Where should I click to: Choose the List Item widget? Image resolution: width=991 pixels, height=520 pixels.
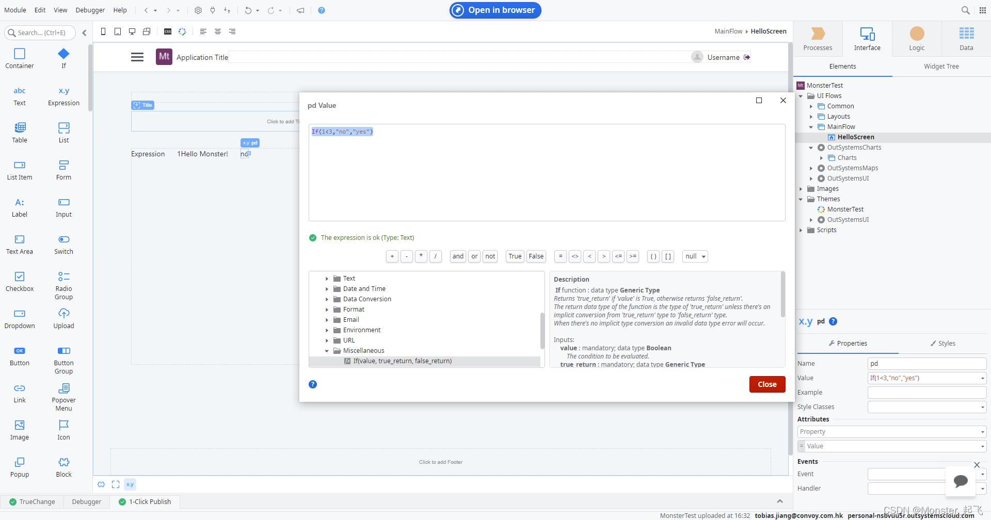pos(20,170)
